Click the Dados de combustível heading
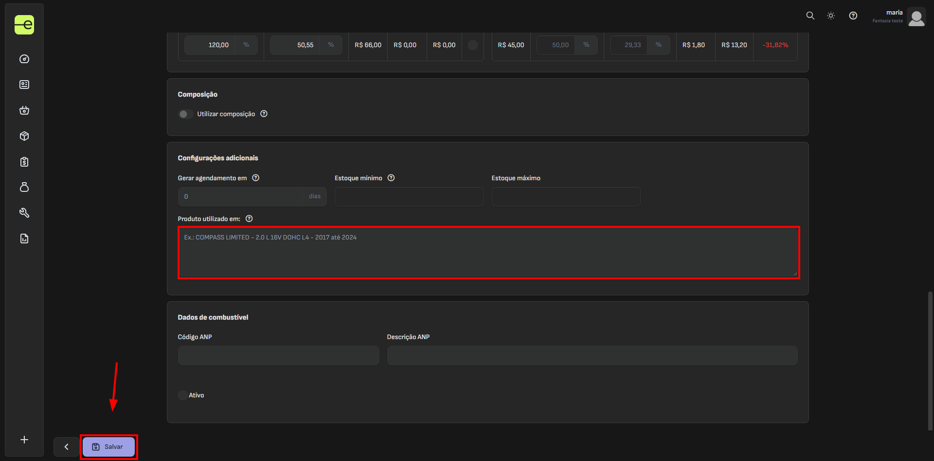Viewport: 934px width, 461px height. pyautogui.click(x=213, y=317)
